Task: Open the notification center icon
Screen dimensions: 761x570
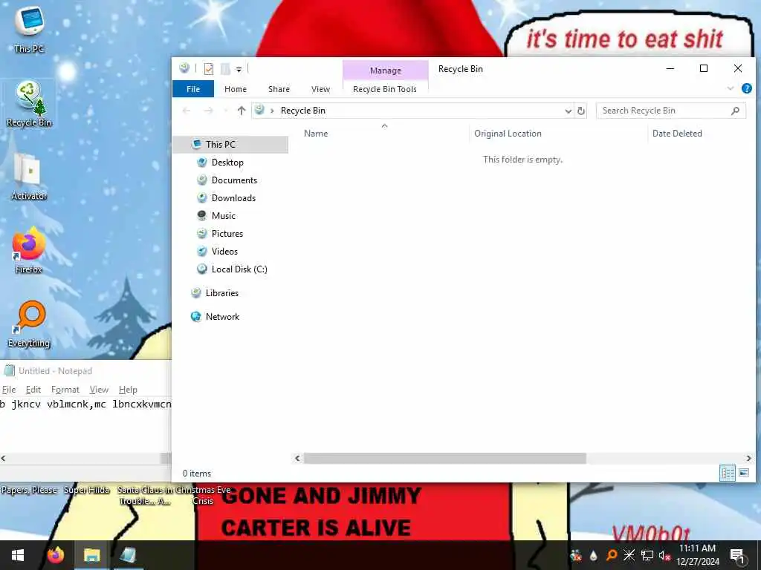Action: click(737, 556)
